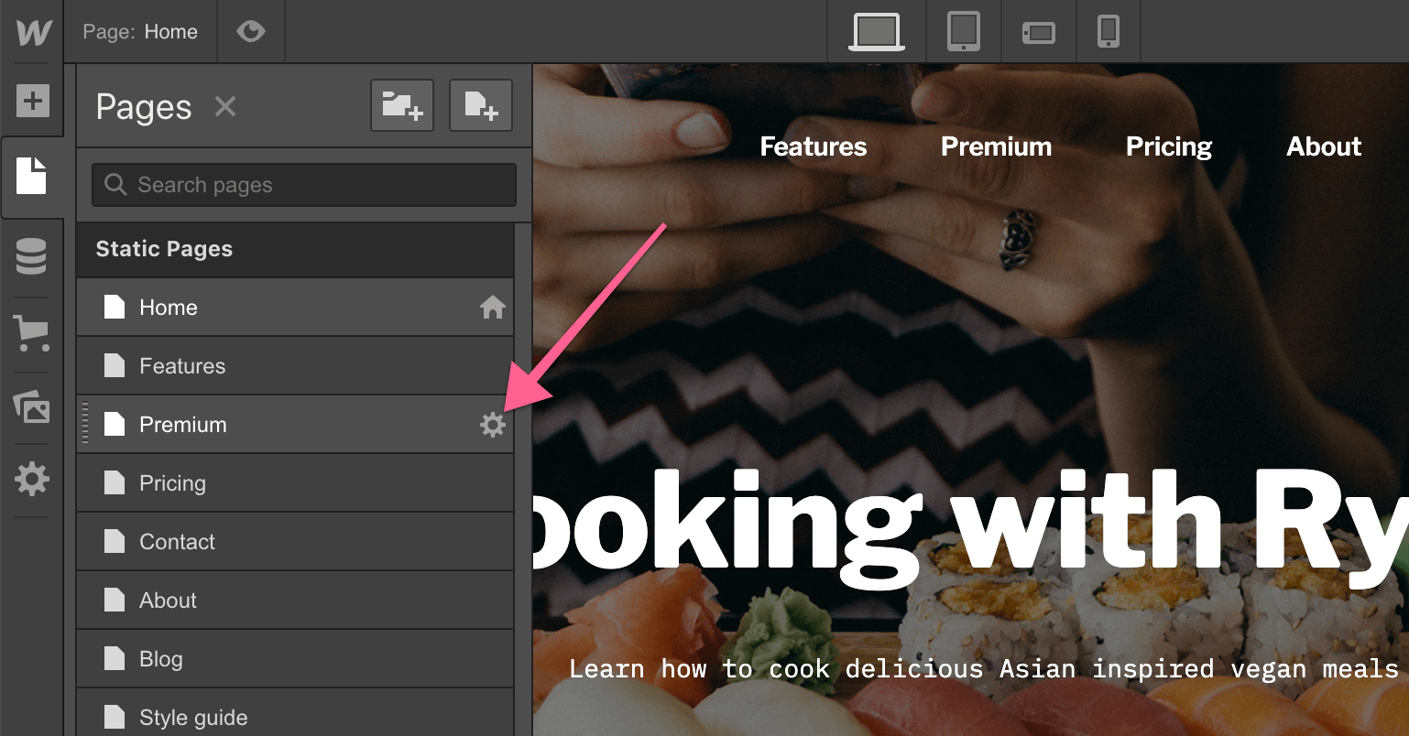Viewport: 1409px width, 736px height.
Task: Click the page icon beside Blog
Action: point(115,659)
